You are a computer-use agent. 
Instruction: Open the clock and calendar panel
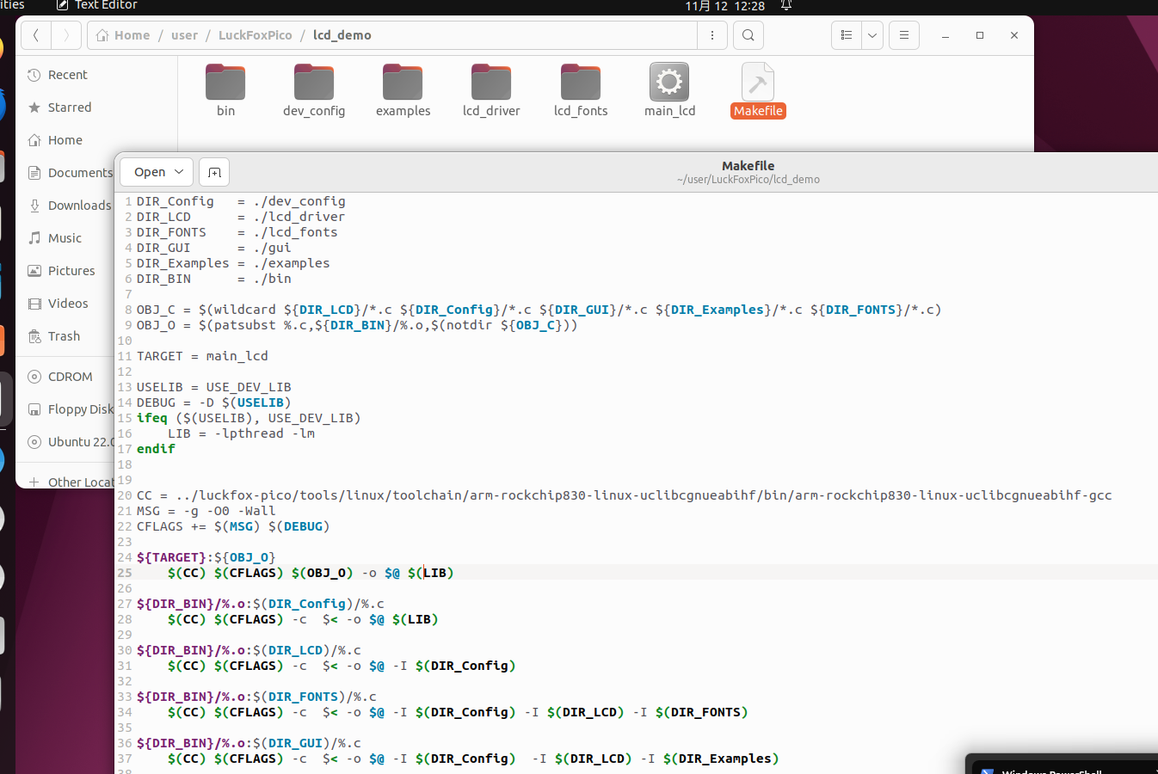coord(725,6)
